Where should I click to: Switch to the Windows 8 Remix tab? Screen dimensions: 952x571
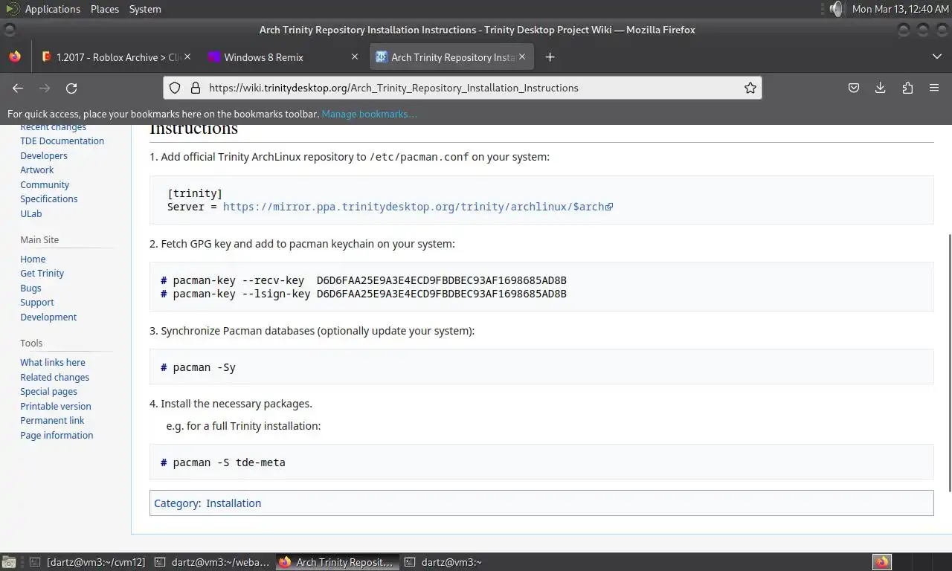(x=283, y=57)
